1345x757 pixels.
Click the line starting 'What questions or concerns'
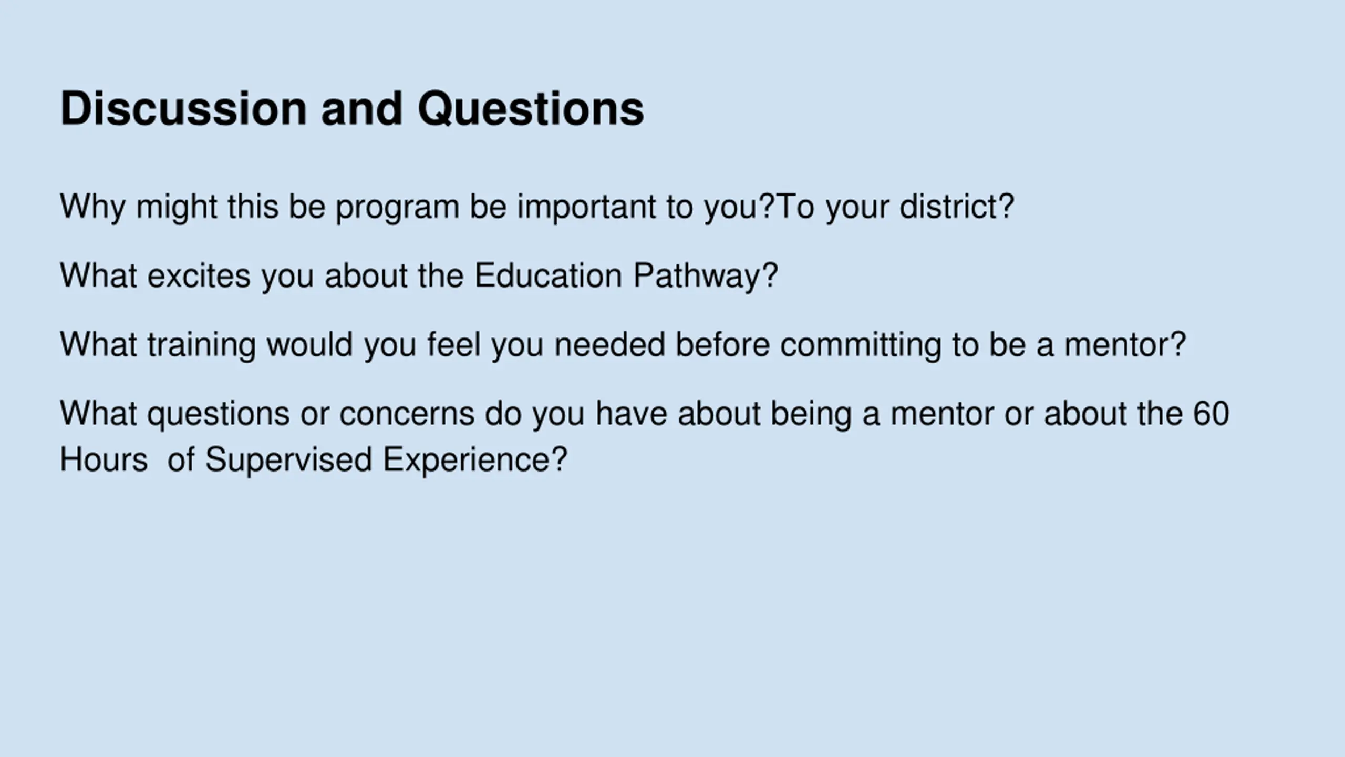click(645, 413)
